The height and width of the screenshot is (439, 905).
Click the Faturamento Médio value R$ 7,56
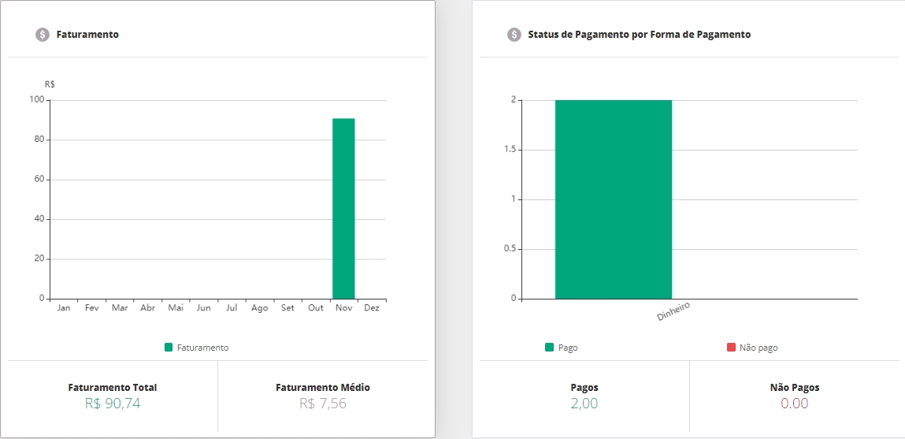tap(322, 404)
